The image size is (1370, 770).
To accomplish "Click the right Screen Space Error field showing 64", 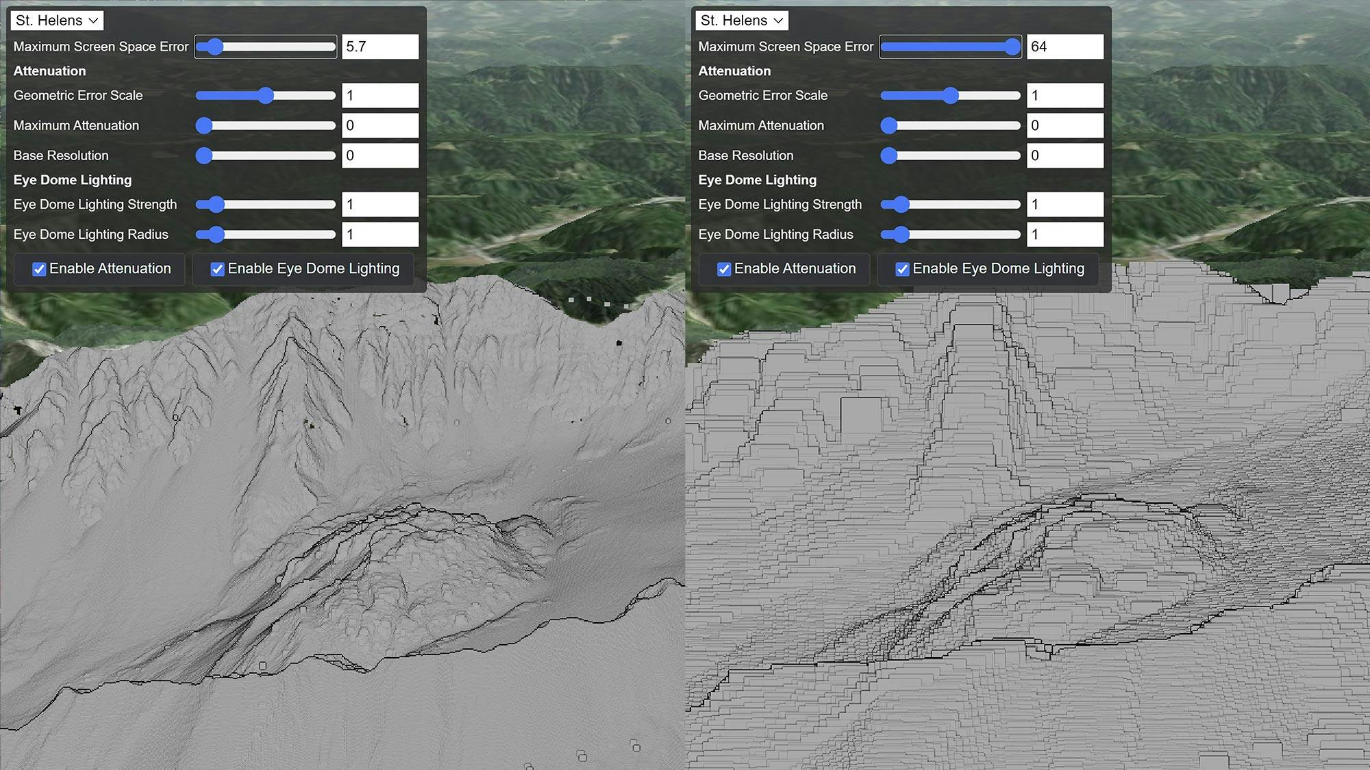I will point(1065,47).
